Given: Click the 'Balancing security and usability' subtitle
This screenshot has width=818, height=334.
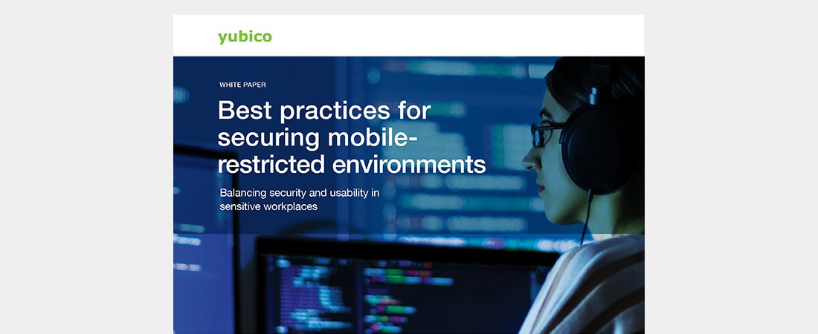Looking at the screenshot, I should [300, 200].
